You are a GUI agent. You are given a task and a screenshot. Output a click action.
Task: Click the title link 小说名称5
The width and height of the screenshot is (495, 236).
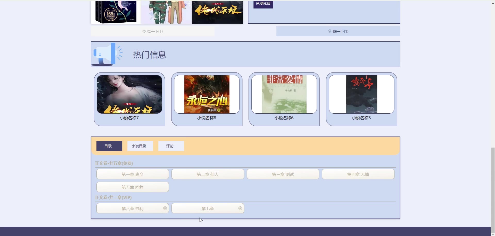tap(361, 118)
